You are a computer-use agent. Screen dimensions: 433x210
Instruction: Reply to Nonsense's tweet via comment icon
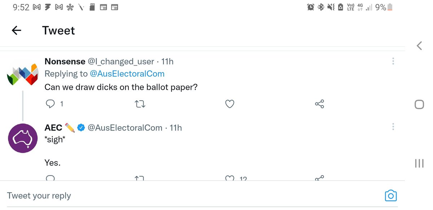(51, 104)
